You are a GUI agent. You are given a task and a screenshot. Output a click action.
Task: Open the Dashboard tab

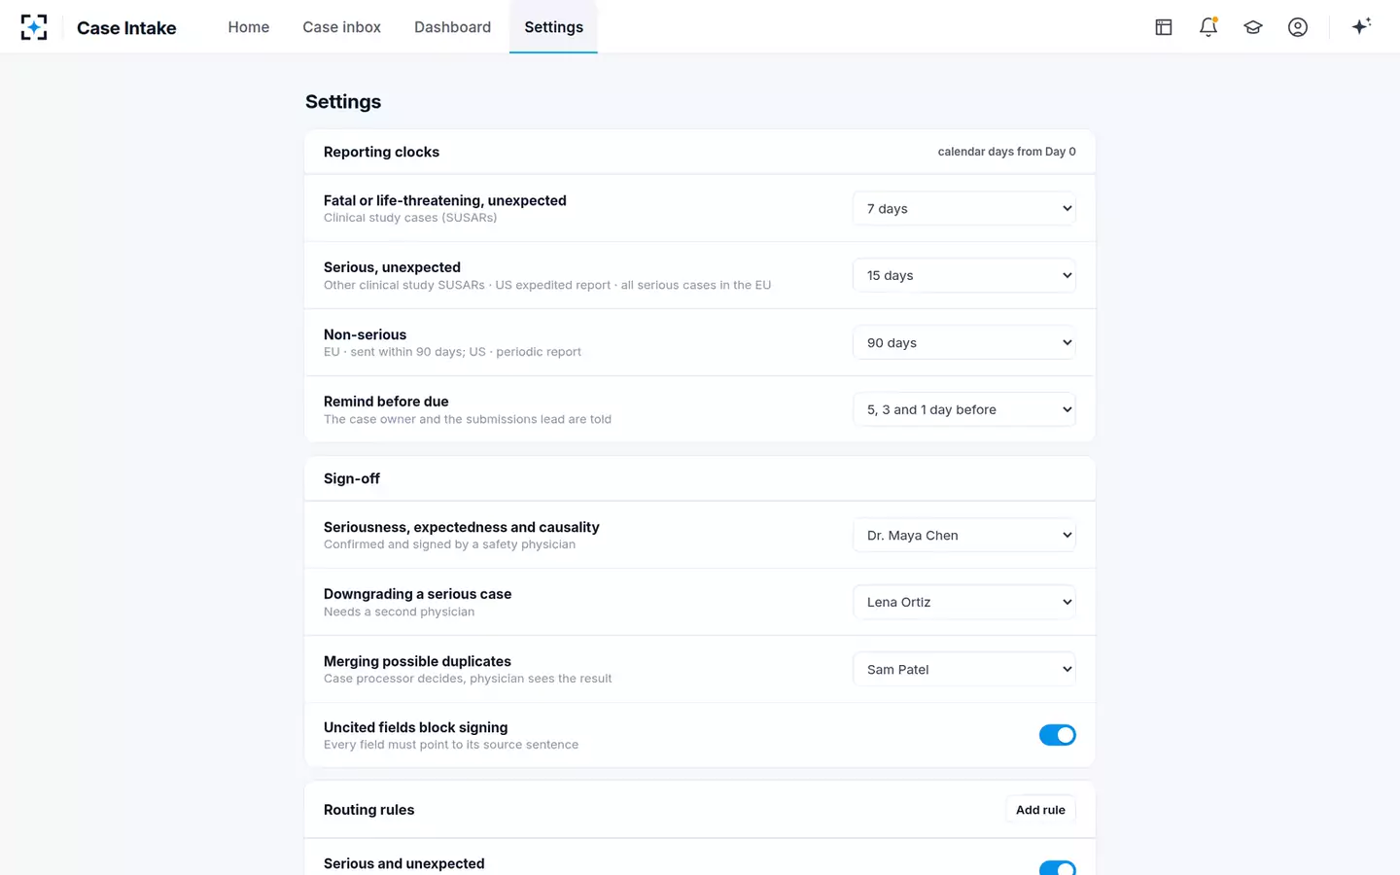click(452, 27)
